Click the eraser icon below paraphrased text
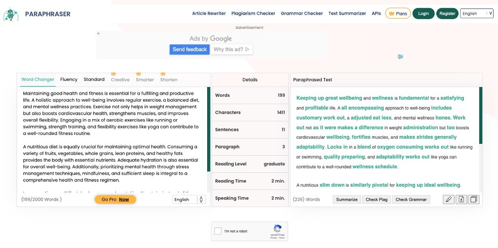Screen dimensions: 498x248 click(448, 199)
